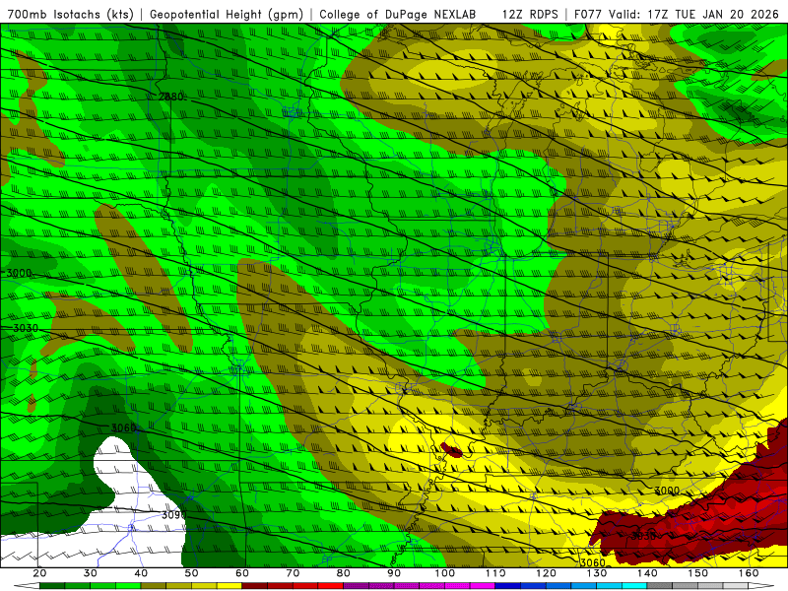Click the "700mb Isotachs (kts)" title text
The image size is (788, 591).
[71, 14]
